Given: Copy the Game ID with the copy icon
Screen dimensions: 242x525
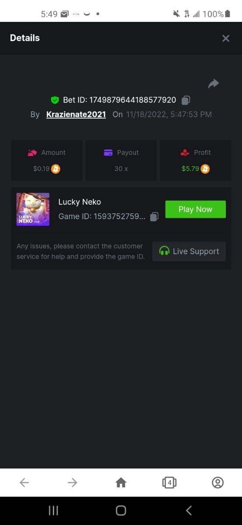Looking at the screenshot, I should [154, 217].
